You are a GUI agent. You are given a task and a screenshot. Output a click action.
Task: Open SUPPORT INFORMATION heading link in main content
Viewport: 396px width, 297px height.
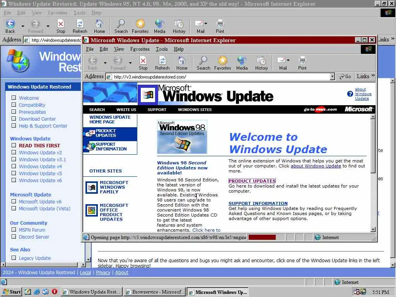pos(258,203)
